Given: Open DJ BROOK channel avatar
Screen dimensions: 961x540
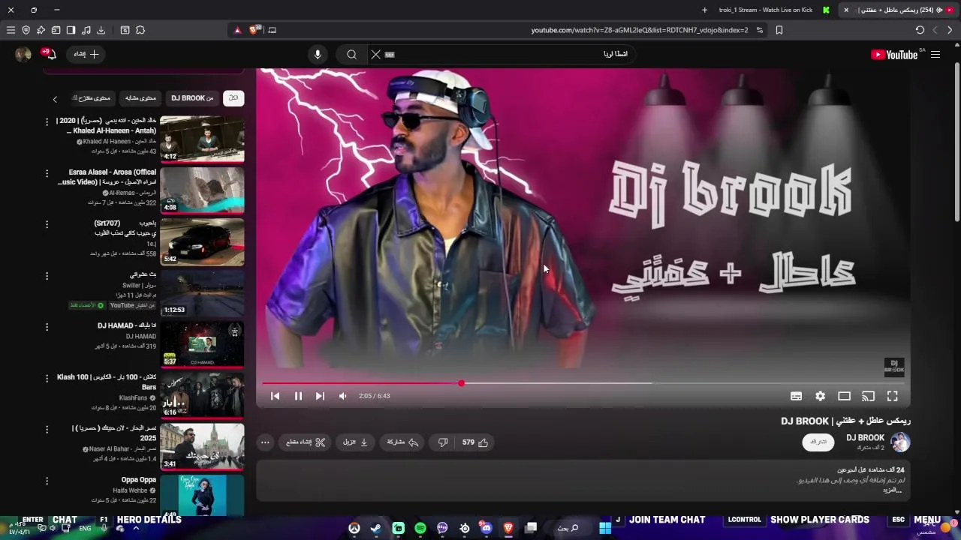Looking at the screenshot, I should coord(900,442).
